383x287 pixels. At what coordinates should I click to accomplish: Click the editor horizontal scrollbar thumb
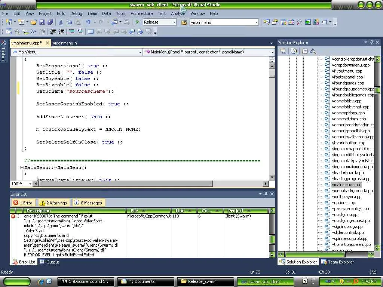coord(126,183)
